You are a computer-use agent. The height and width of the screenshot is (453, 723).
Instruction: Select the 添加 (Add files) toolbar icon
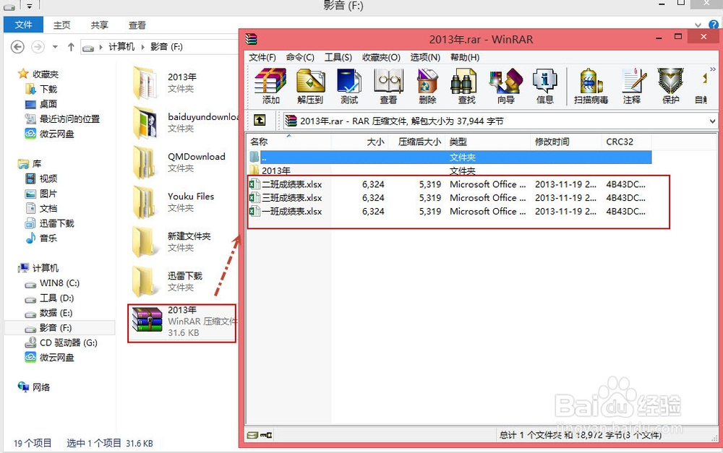pos(270,85)
